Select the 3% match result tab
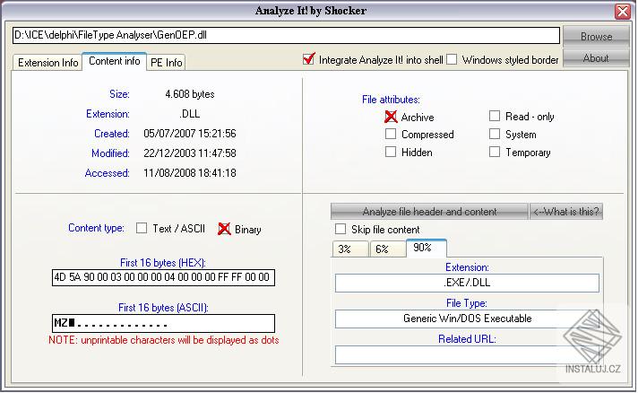The width and height of the screenshot is (638, 393). click(x=350, y=249)
